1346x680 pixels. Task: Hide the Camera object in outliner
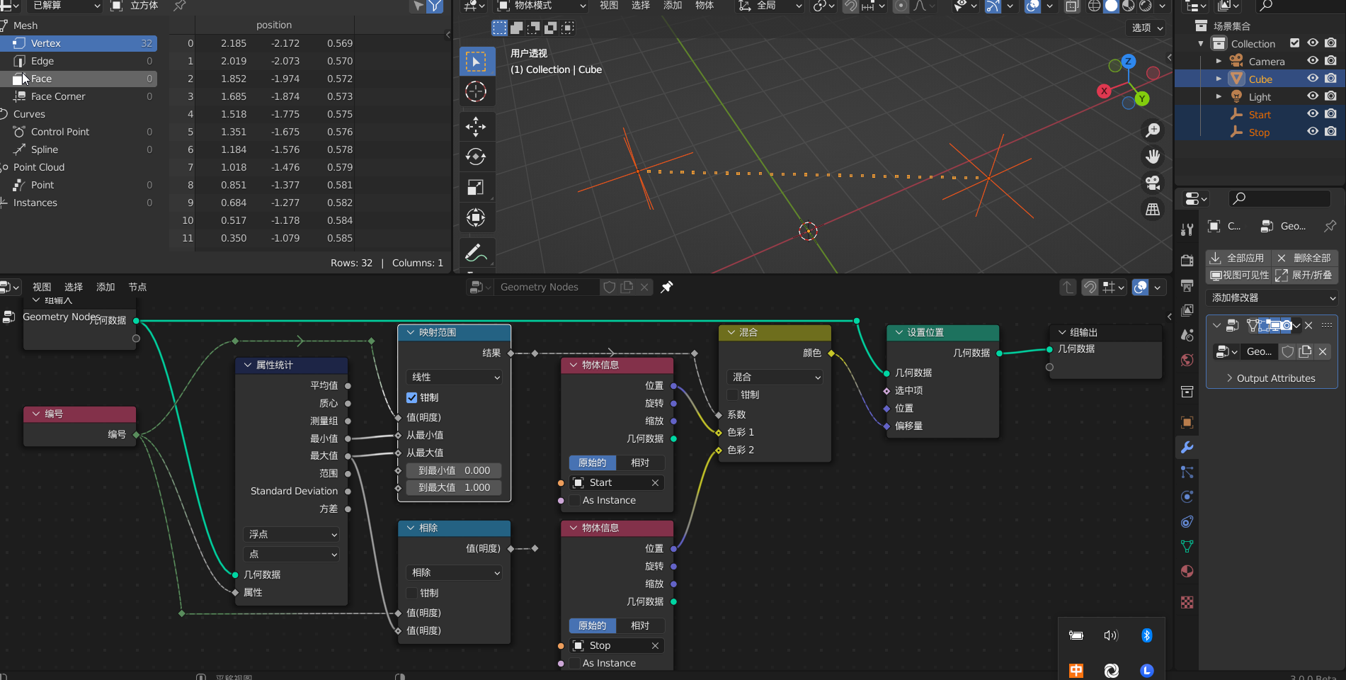[x=1313, y=62]
